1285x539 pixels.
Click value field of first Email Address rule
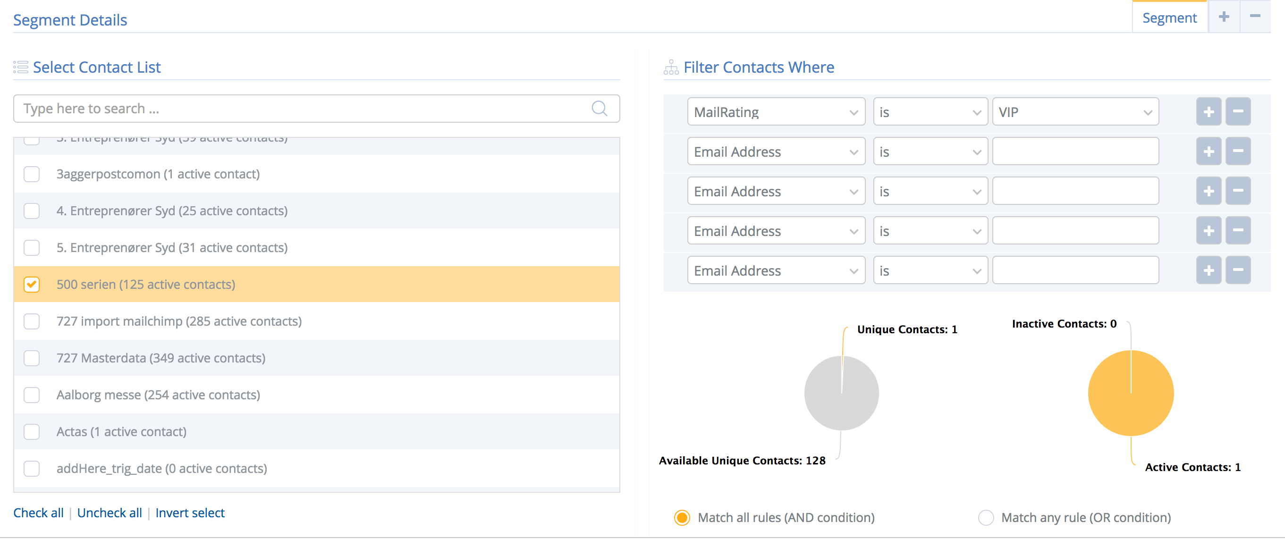(1075, 151)
